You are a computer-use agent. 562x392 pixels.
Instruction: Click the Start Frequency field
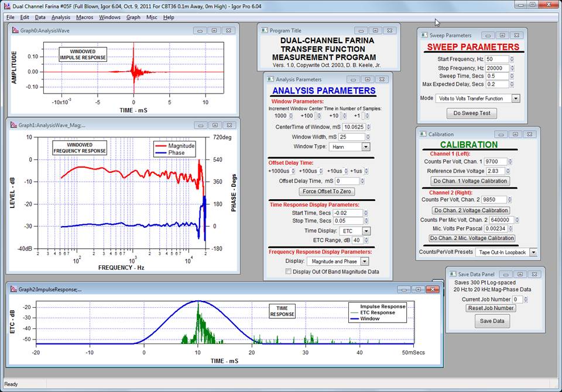click(x=497, y=59)
